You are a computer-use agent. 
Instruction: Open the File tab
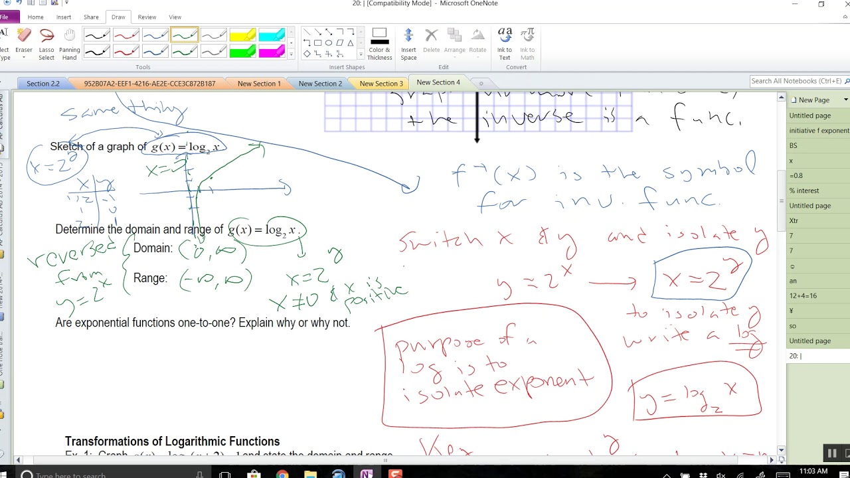click(x=7, y=17)
